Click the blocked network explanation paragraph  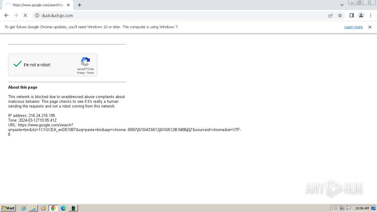67,102
